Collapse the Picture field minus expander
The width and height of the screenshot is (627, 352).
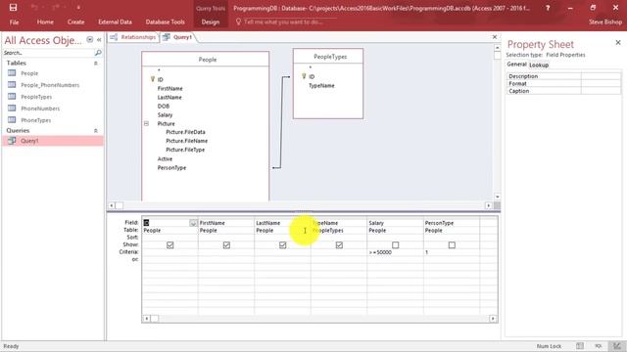tap(146, 124)
